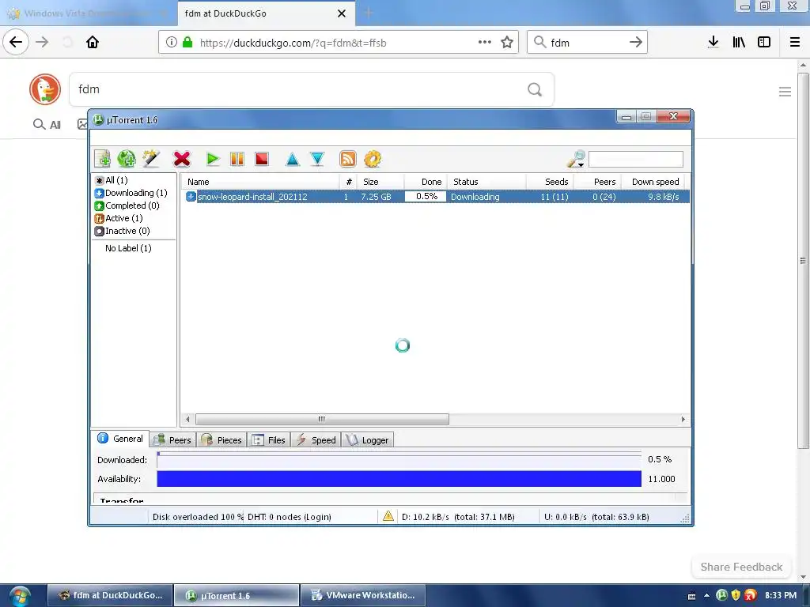Screen dimensions: 810x607
Task: Switch to the Files tab
Action: pyautogui.click(x=269, y=440)
